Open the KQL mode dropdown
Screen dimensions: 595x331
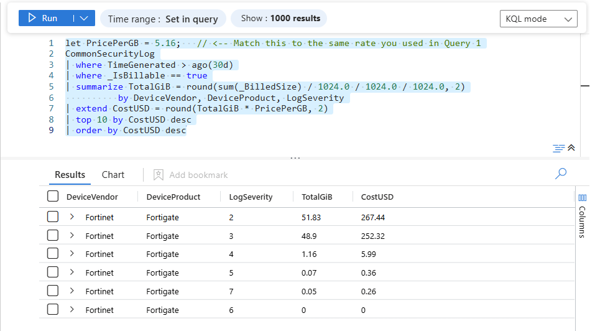[x=538, y=19]
